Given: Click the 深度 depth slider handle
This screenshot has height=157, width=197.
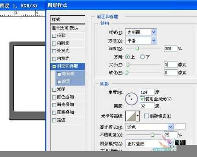Looking at the screenshot, I should [137, 48].
